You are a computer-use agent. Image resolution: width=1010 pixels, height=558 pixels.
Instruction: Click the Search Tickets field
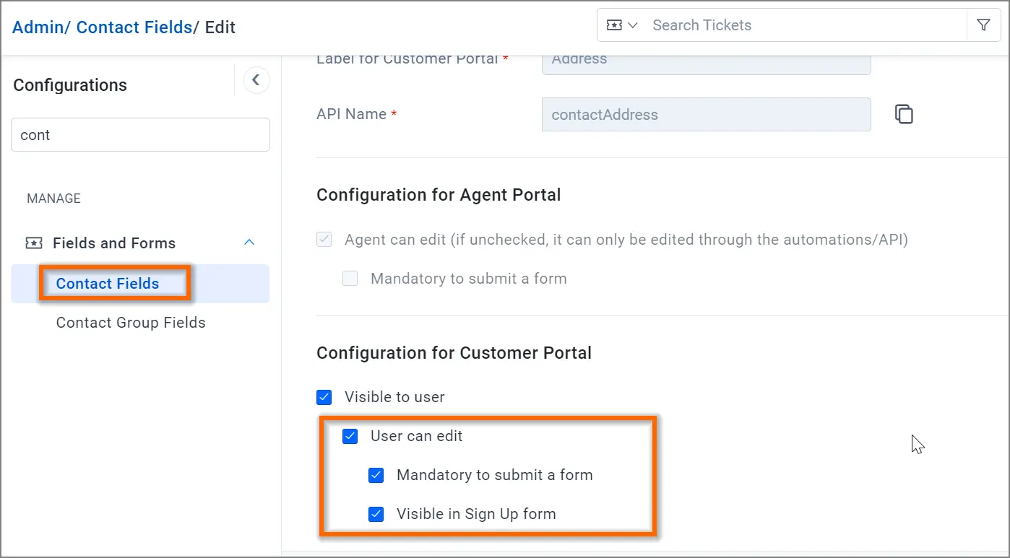click(806, 25)
